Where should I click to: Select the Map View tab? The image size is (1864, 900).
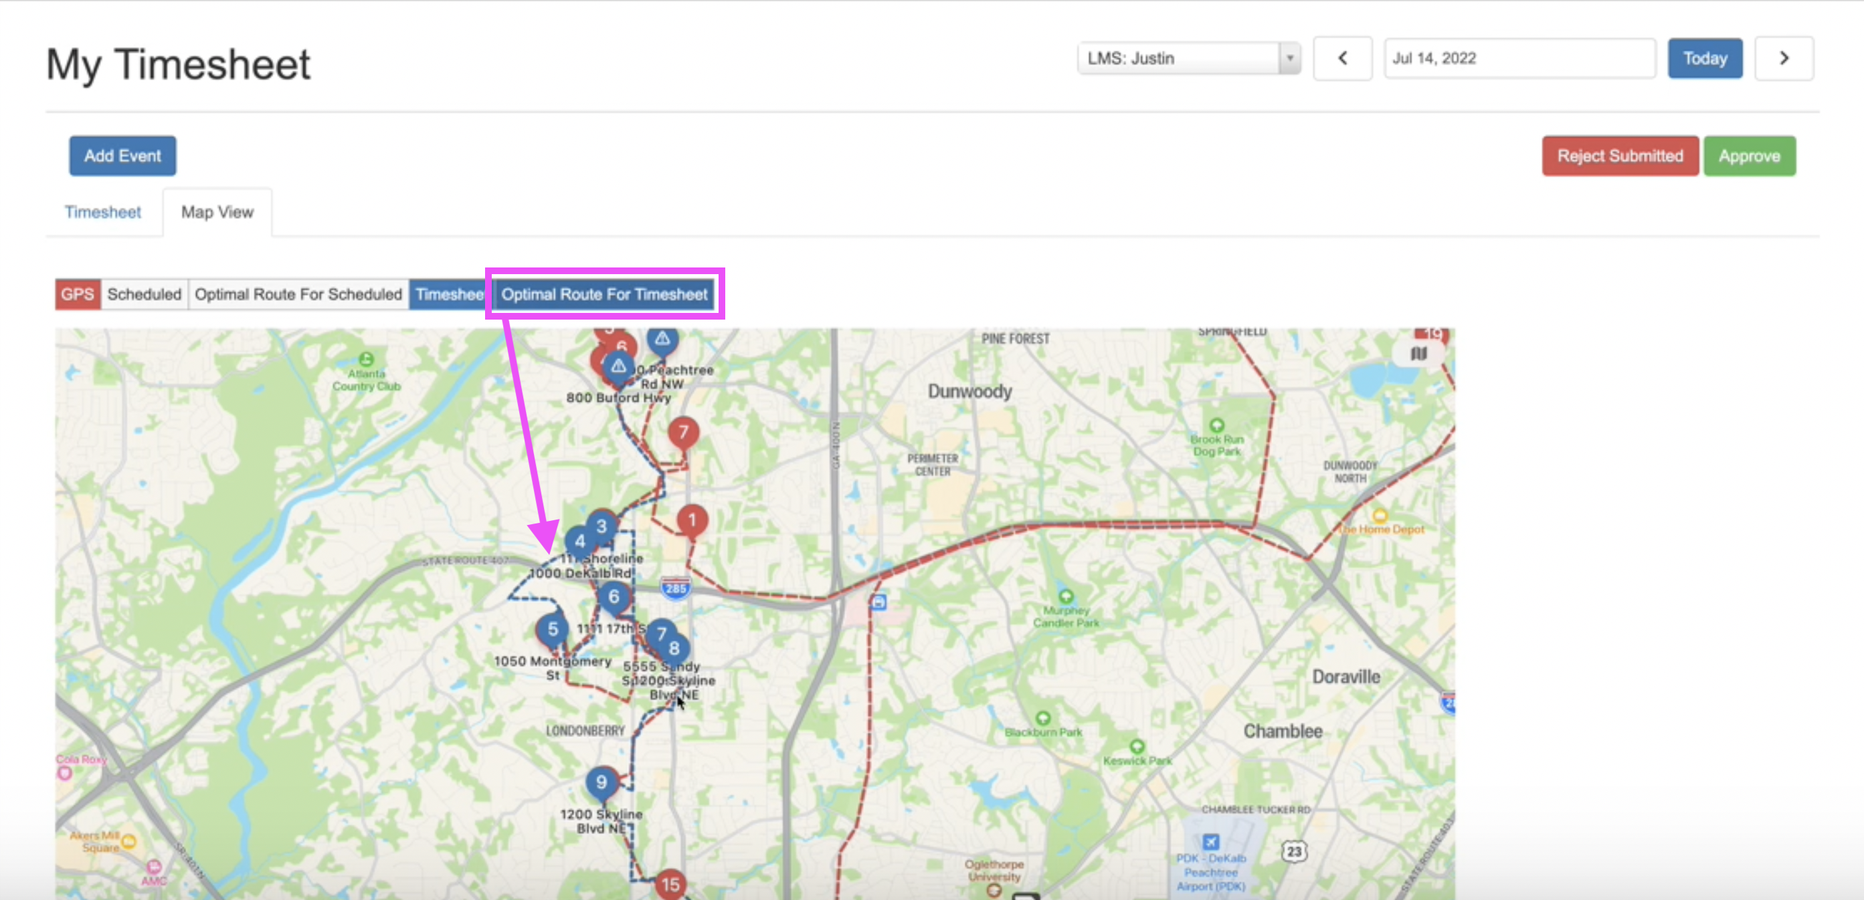pyautogui.click(x=217, y=212)
